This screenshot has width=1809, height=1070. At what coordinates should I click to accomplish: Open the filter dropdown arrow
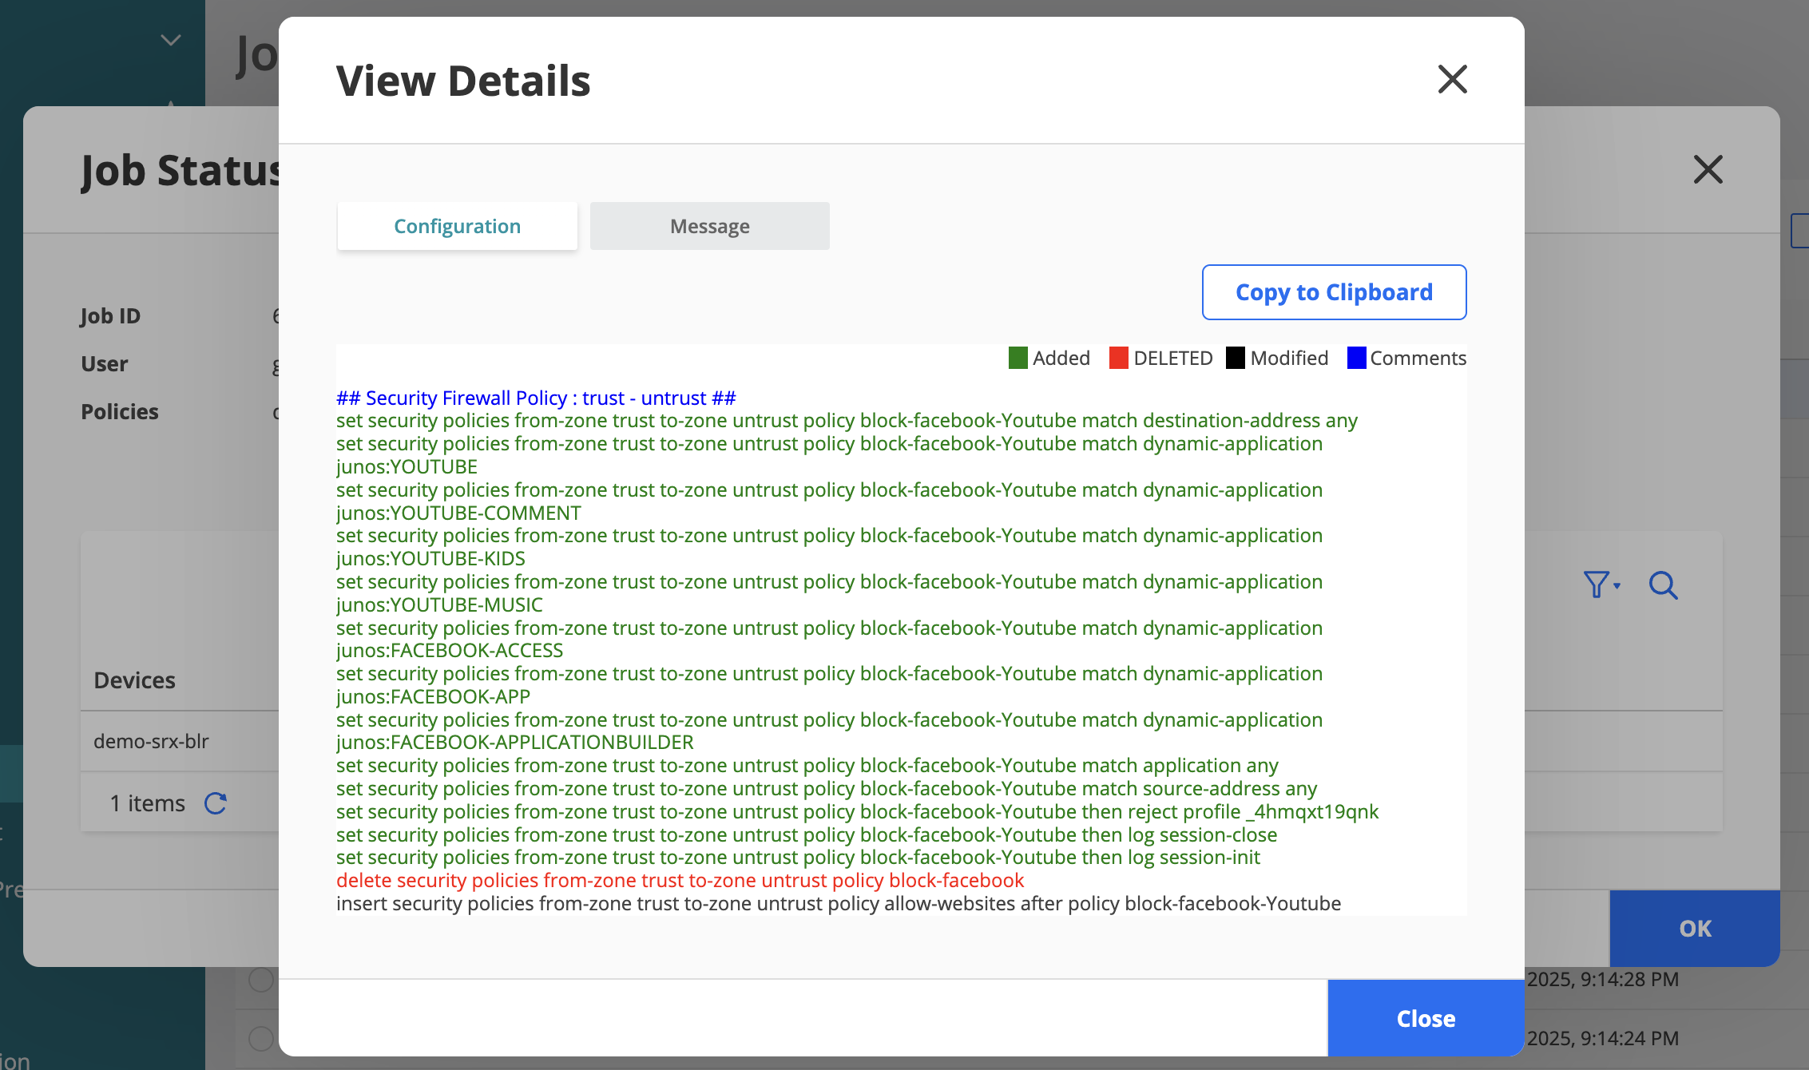1617,586
